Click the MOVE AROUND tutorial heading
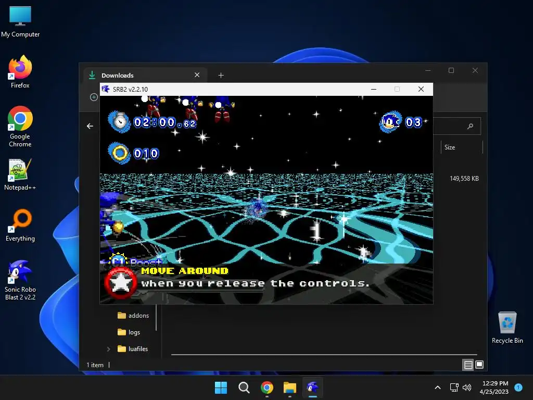Image resolution: width=533 pixels, height=400 pixels. click(185, 271)
